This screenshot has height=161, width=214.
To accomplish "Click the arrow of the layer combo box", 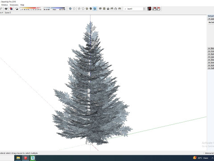I will (x=144, y=9).
